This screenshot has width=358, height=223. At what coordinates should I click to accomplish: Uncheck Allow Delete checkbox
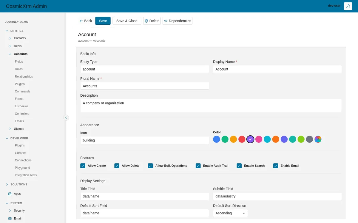117,166
